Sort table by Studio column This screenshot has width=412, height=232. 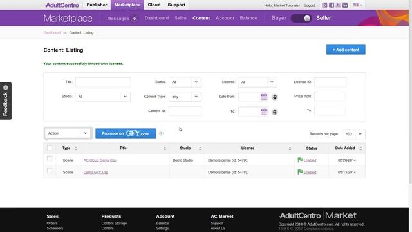(200, 148)
